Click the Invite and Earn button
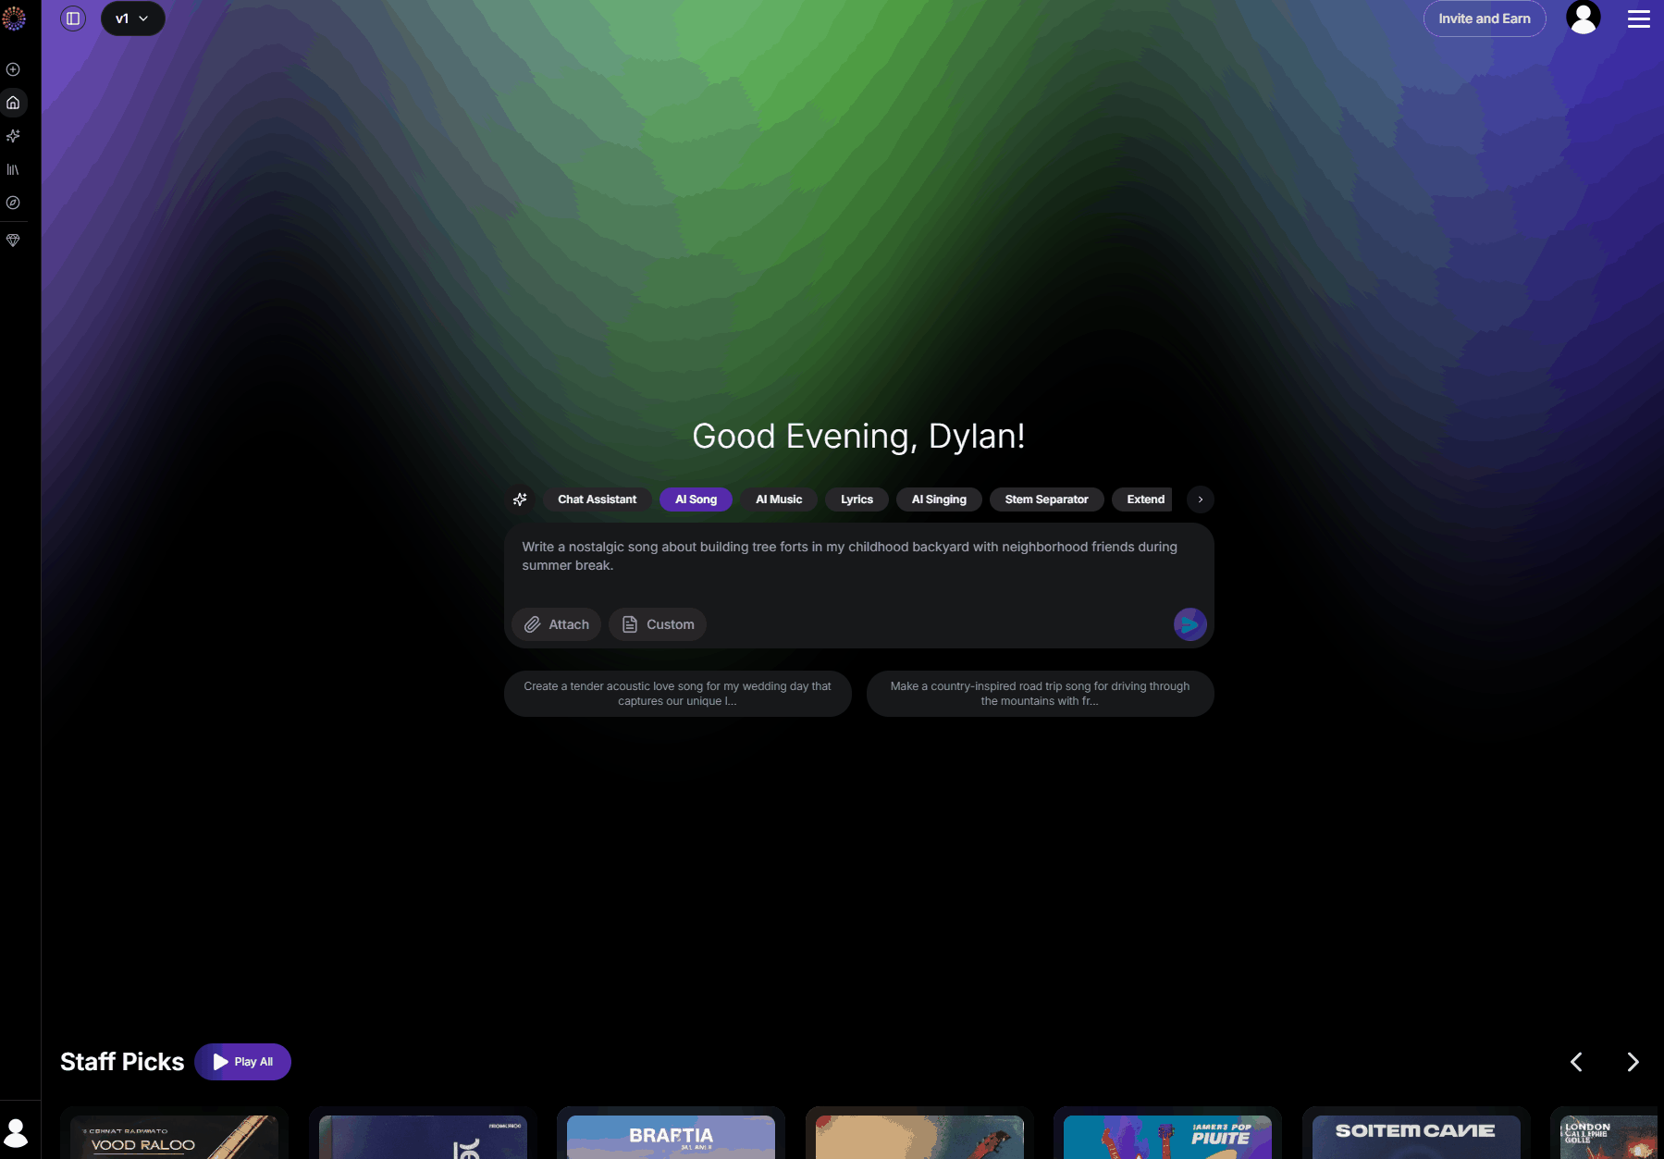Image resolution: width=1664 pixels, height=1159 pixels. tap(1484, 18)
